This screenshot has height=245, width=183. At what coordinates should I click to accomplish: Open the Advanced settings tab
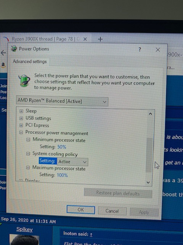click(x=30, y=62)
